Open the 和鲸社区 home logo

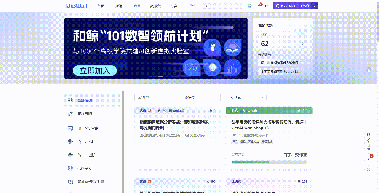[x=77, y=6]
